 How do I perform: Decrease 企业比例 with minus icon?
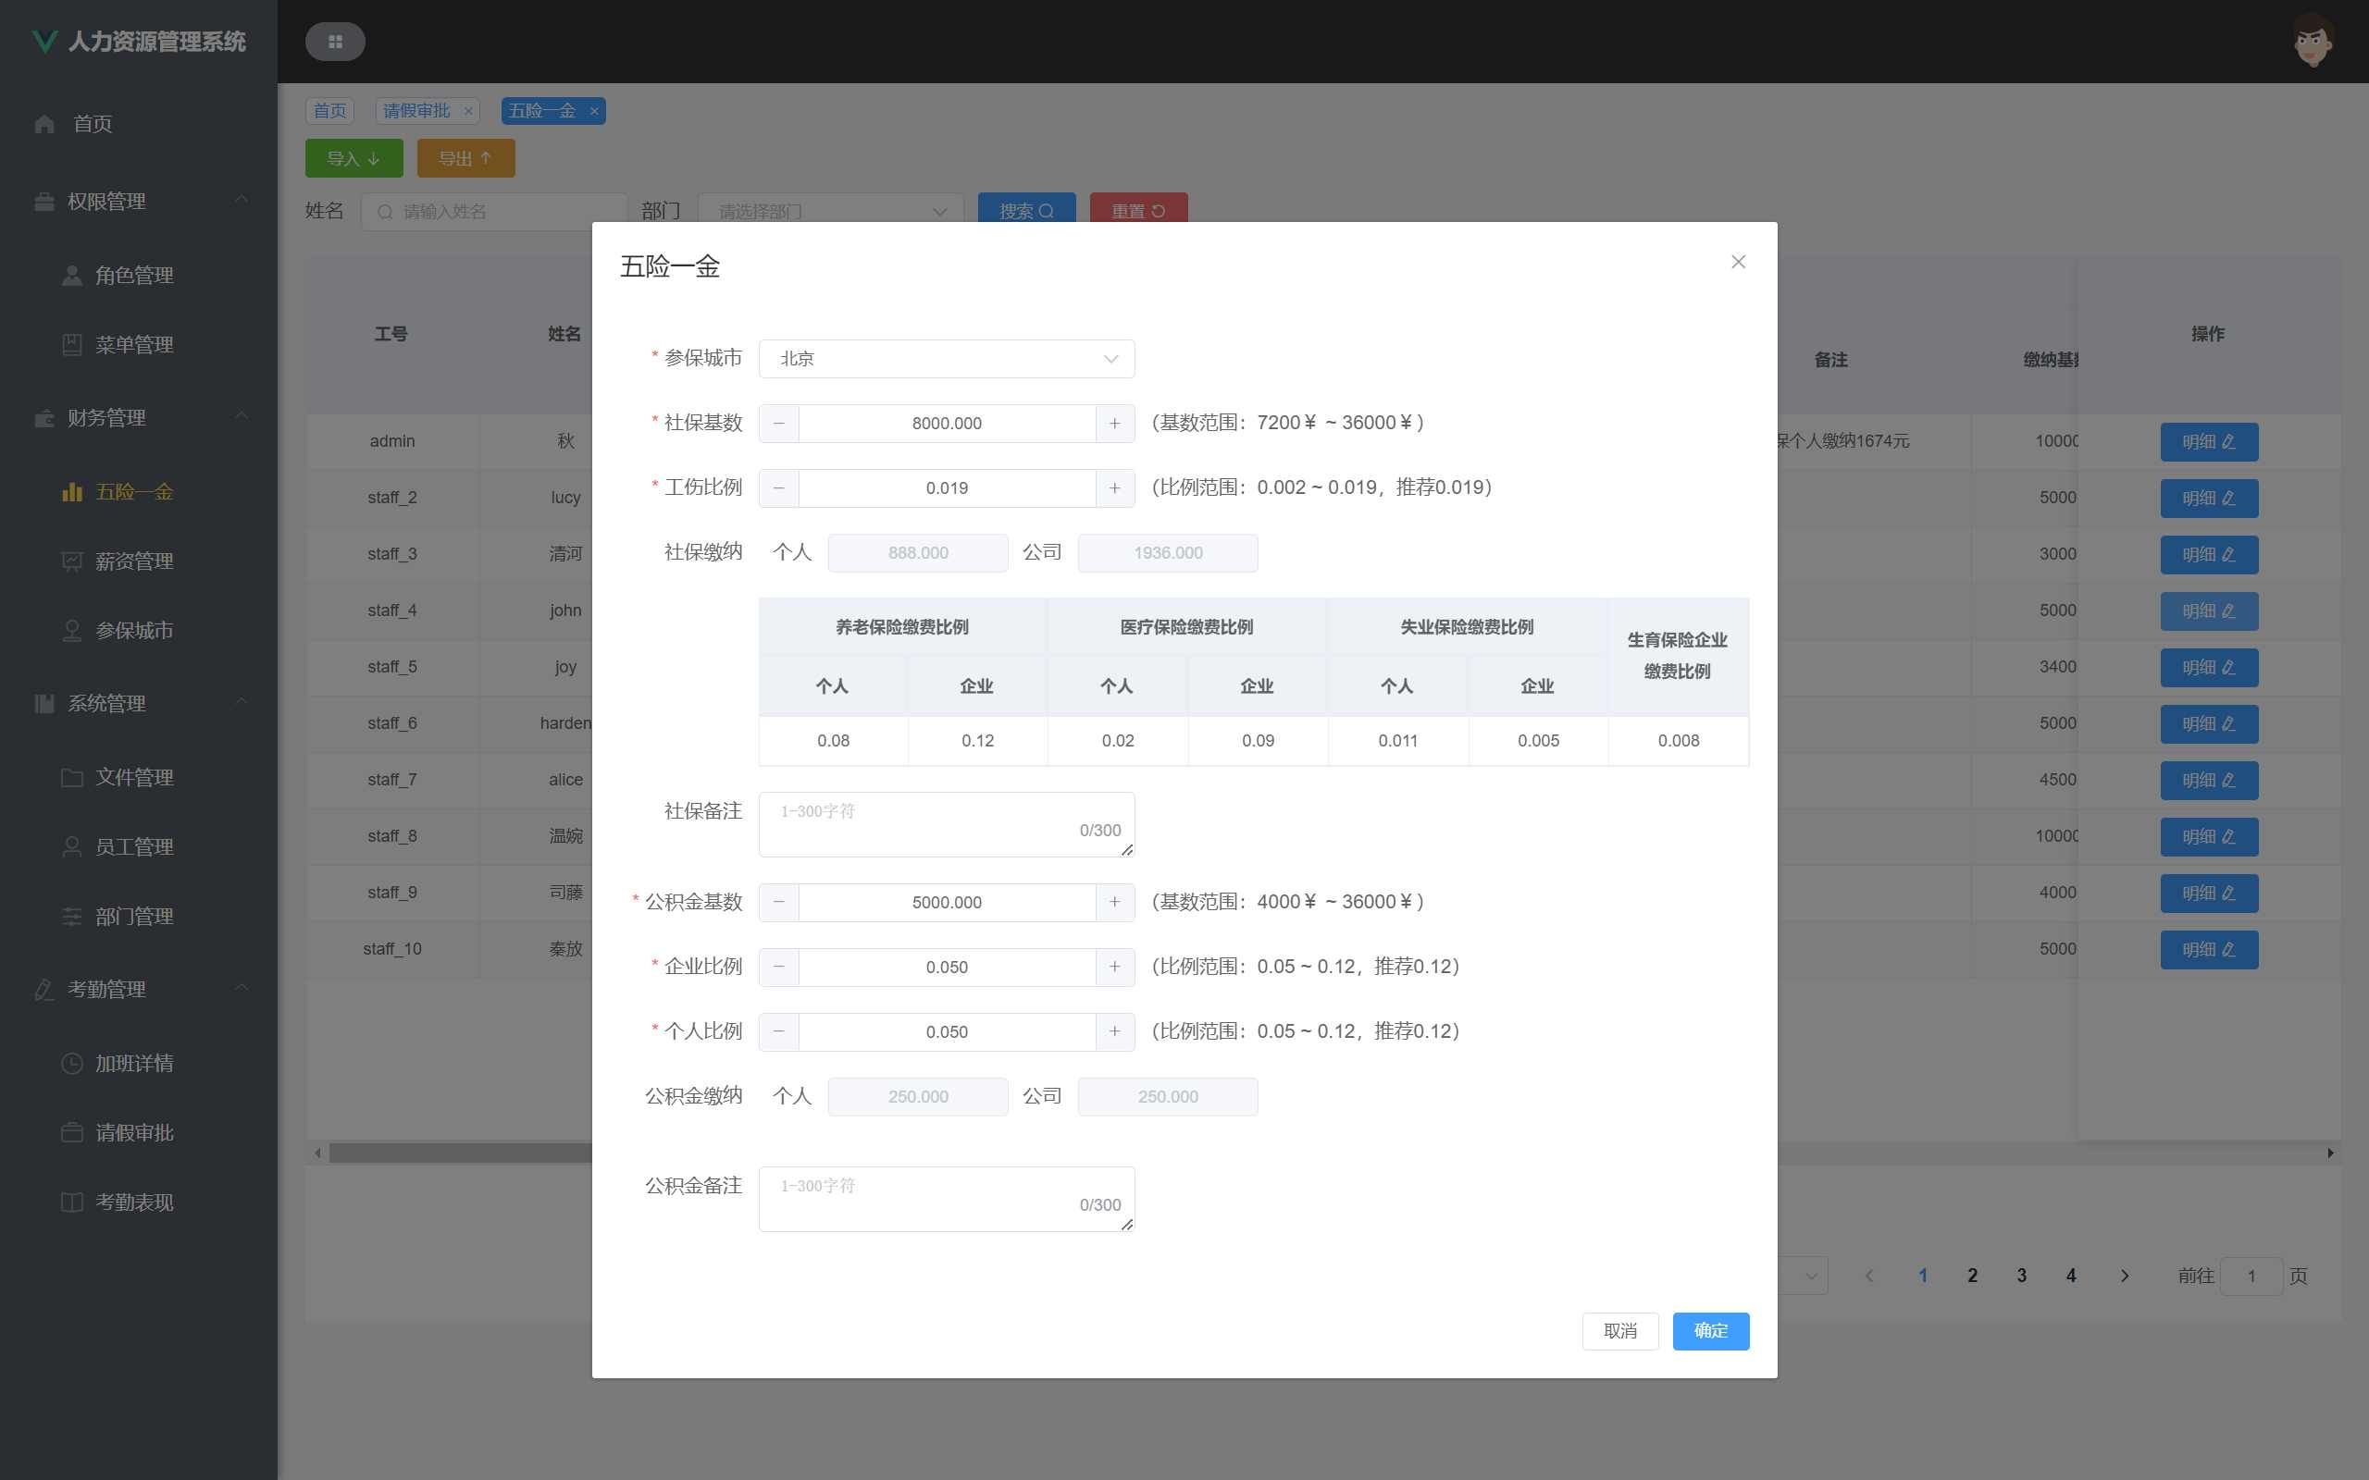(779, 968)
